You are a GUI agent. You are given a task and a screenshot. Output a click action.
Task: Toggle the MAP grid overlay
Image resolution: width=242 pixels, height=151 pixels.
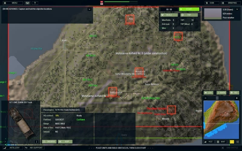click(221, 142)
